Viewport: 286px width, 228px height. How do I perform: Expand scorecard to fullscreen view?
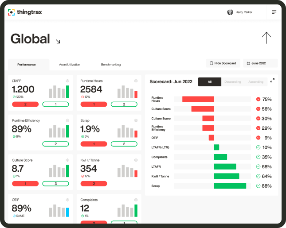pyautogui.click(x=272, y=80)
